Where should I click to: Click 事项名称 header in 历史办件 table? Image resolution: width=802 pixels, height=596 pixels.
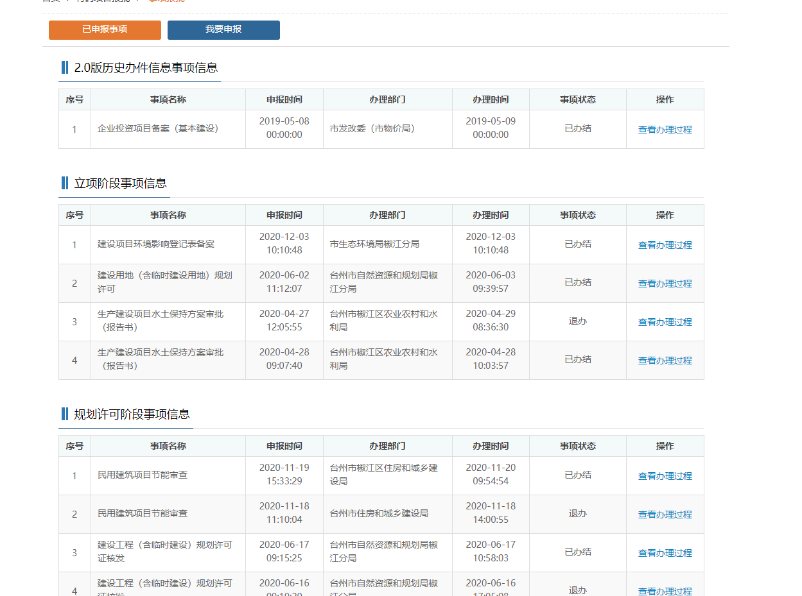point(168,99)
